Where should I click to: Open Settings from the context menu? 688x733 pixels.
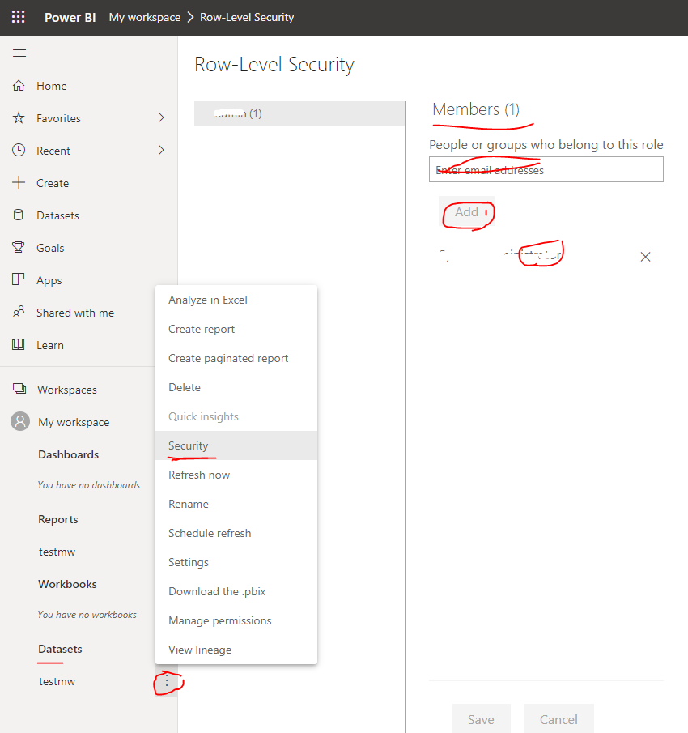pos(236,562)
